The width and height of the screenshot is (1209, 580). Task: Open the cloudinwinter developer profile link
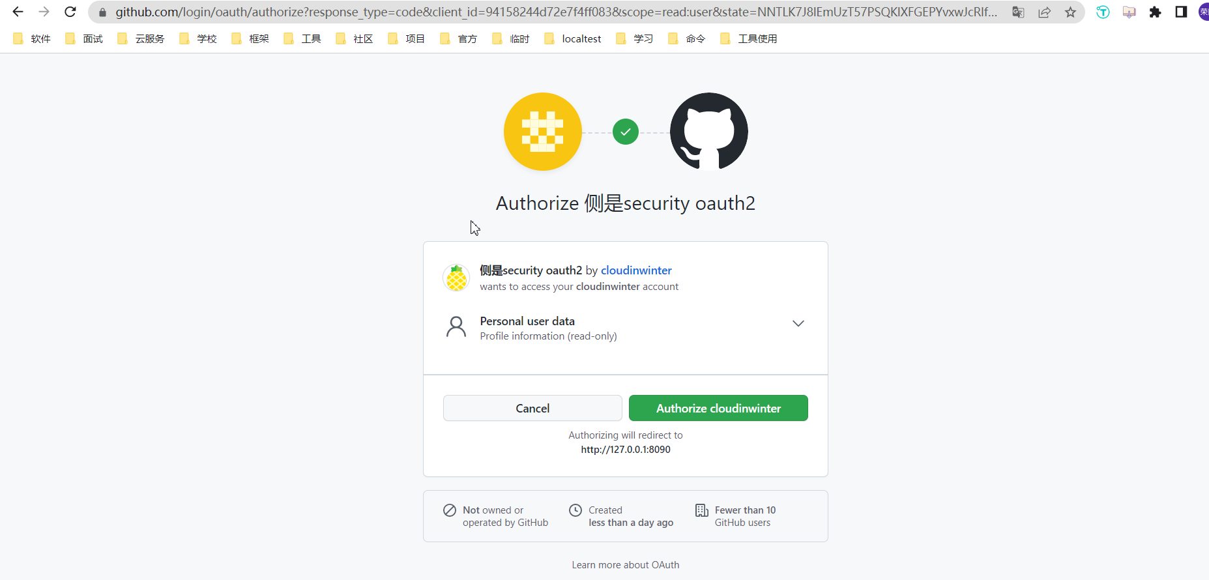click(x=636, y=270)
